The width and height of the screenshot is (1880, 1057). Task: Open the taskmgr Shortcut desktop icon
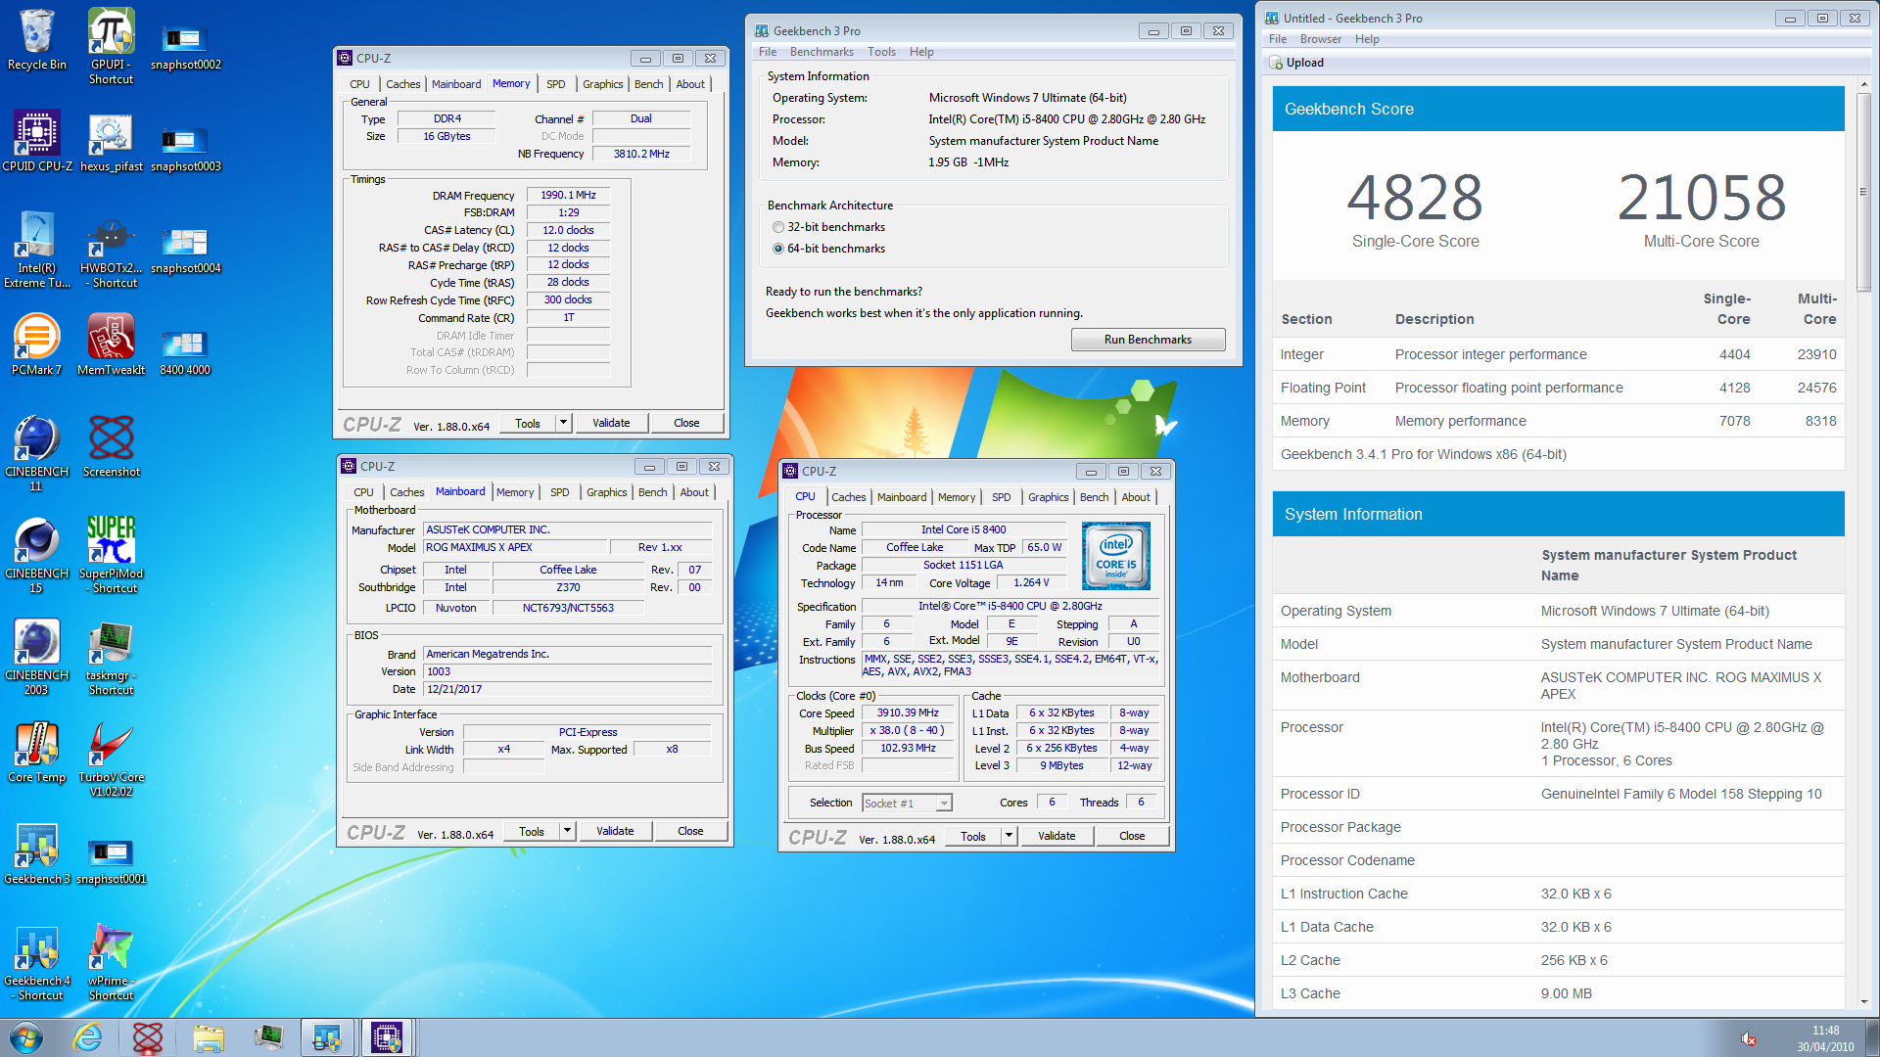pos(111,658)
